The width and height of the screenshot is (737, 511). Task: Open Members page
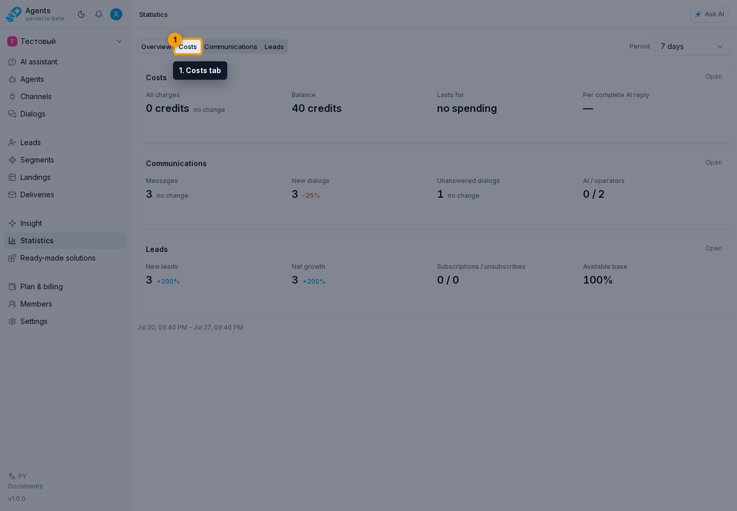pos(65,304)
